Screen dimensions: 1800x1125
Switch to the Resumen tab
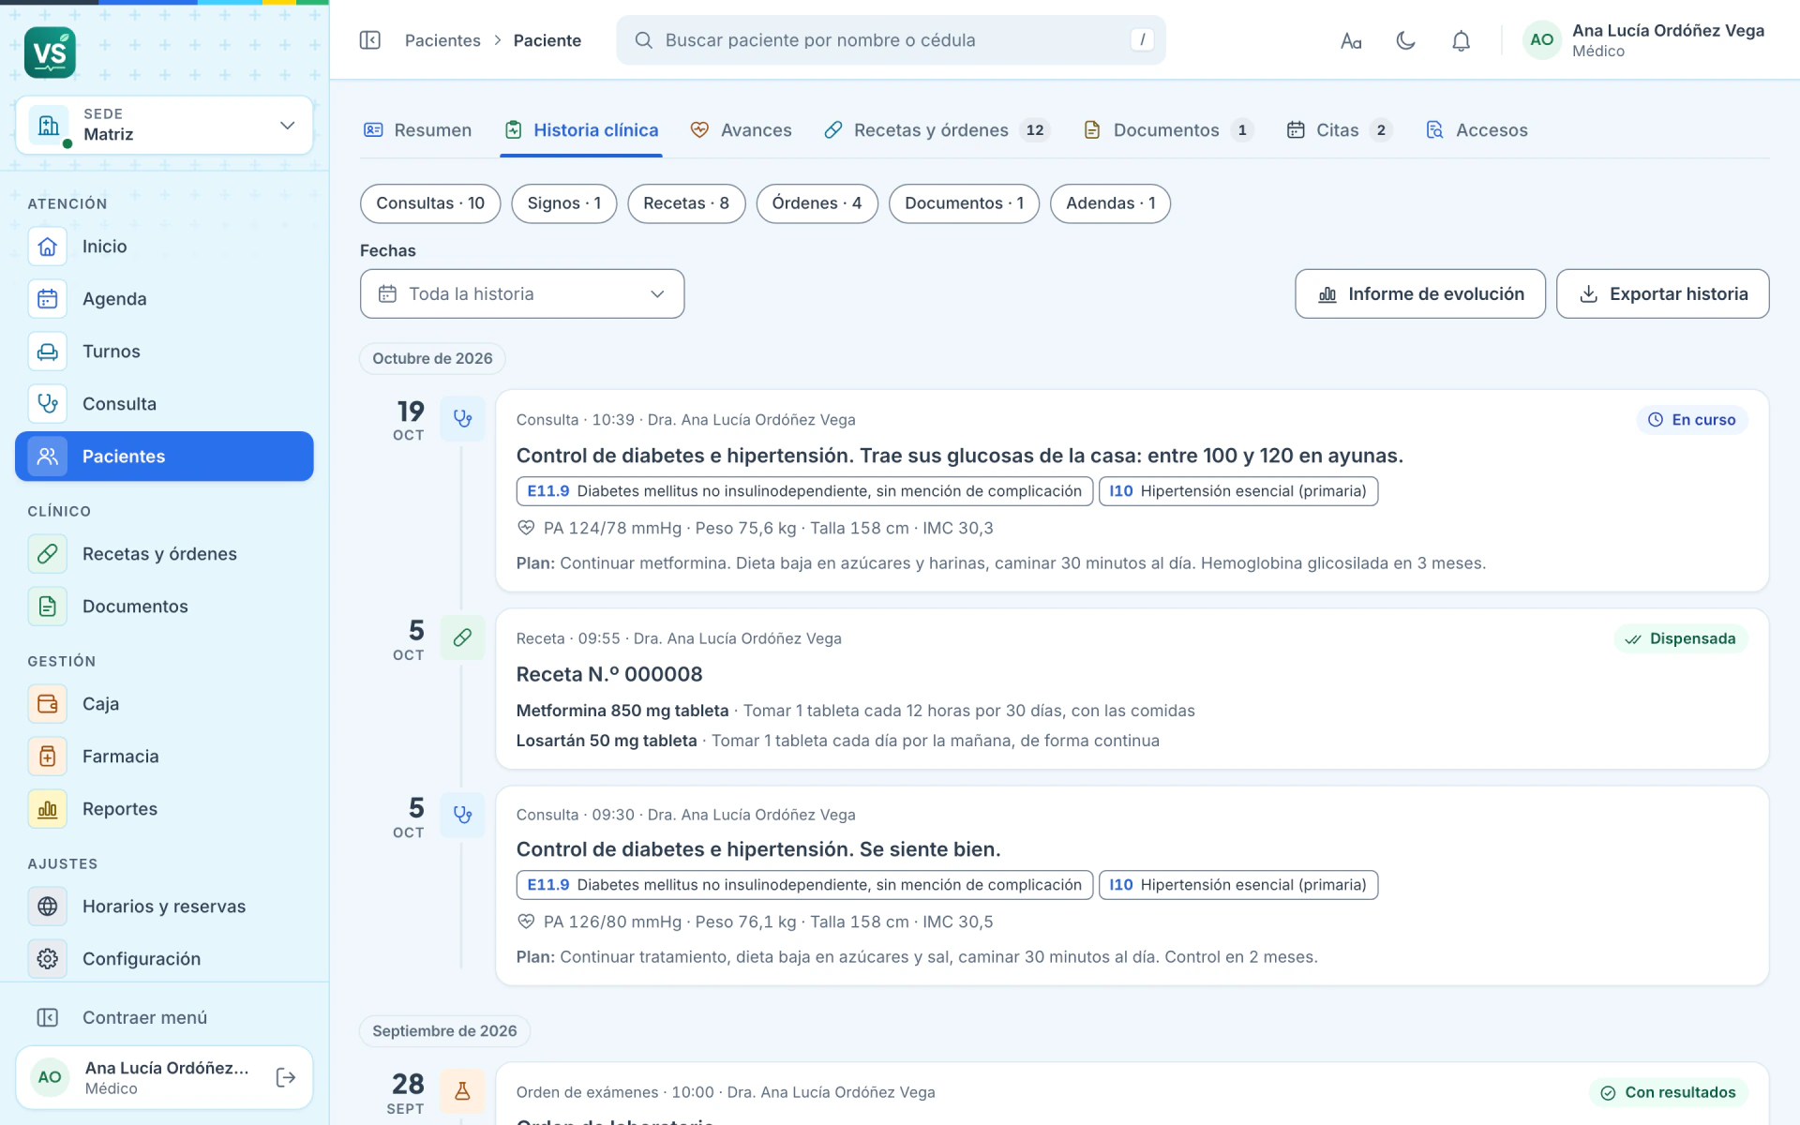coord(417,130)
